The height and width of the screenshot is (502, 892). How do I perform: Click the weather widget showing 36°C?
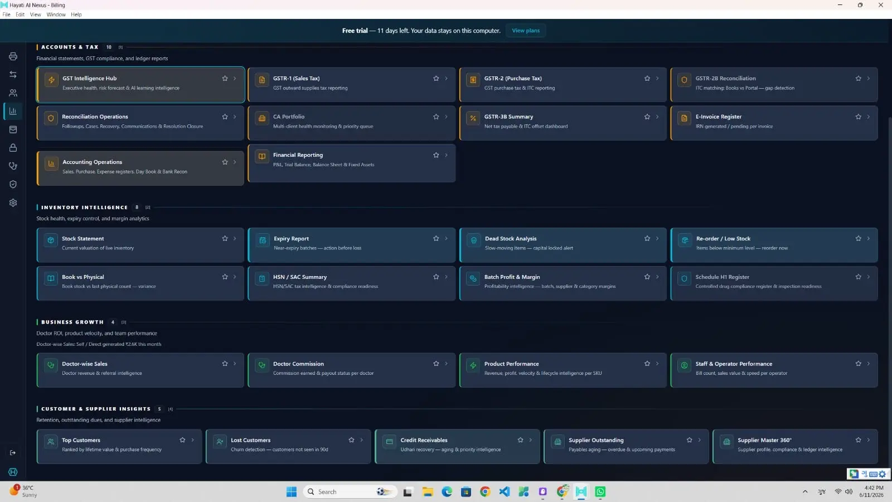pyautogui.click(x=23, y=491)
